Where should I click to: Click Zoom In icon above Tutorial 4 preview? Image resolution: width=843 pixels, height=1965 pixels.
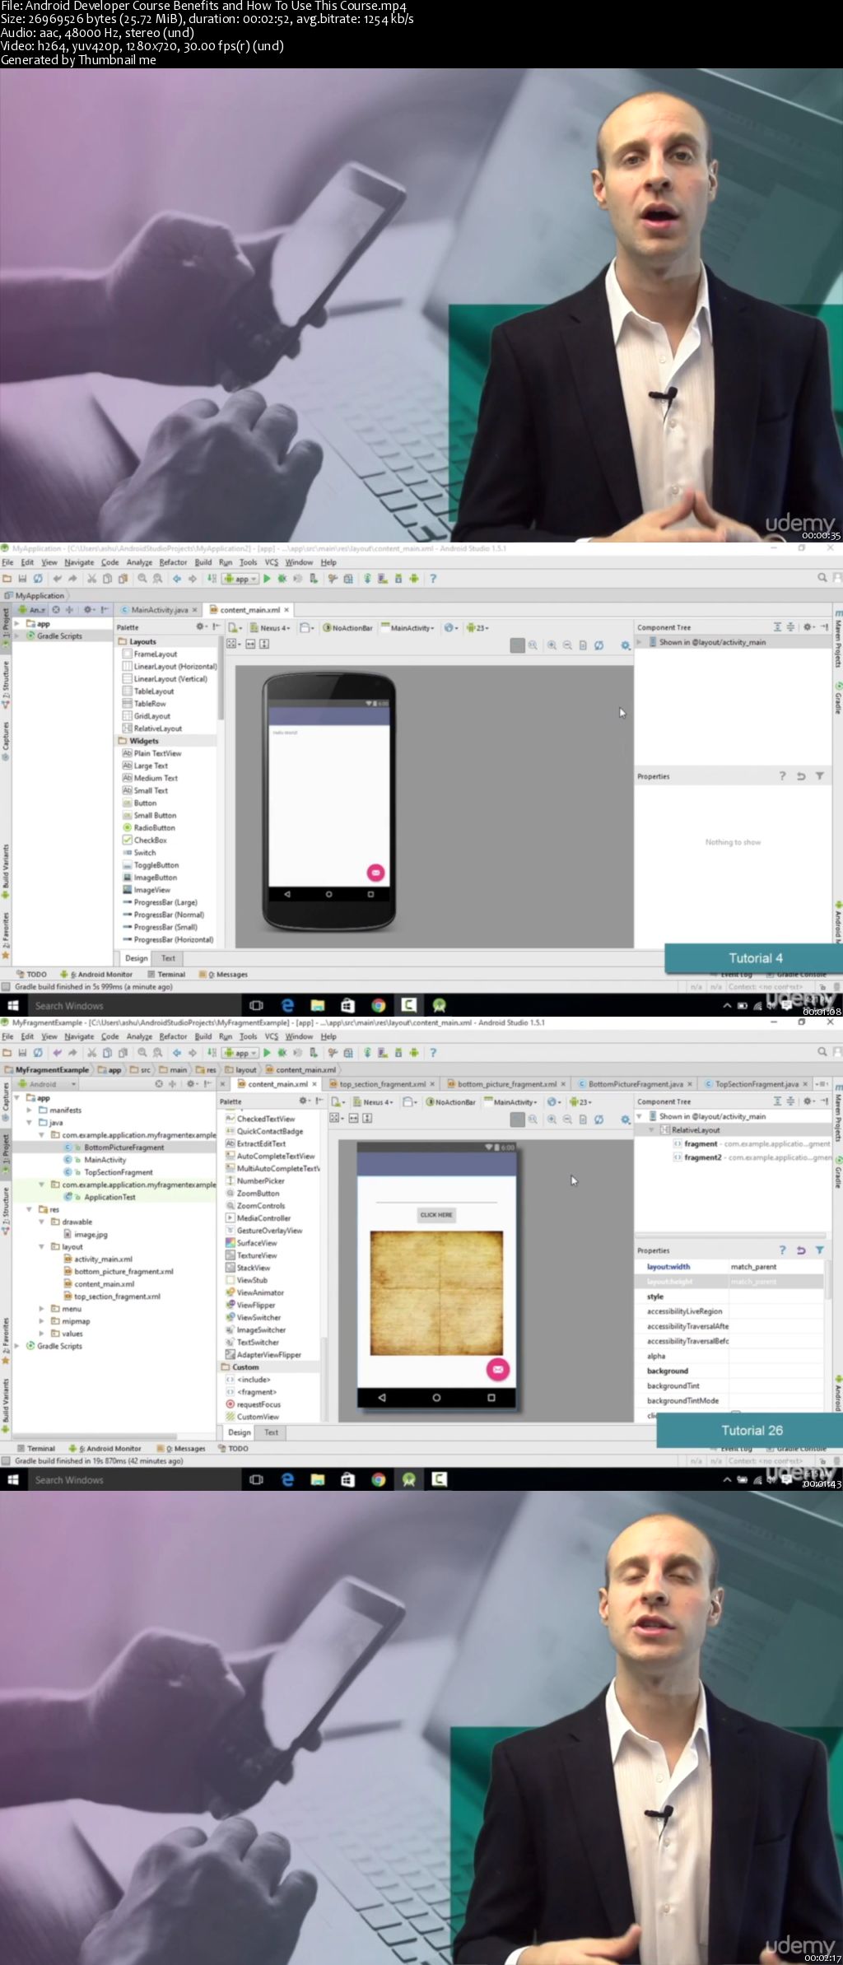click(552, 645)
